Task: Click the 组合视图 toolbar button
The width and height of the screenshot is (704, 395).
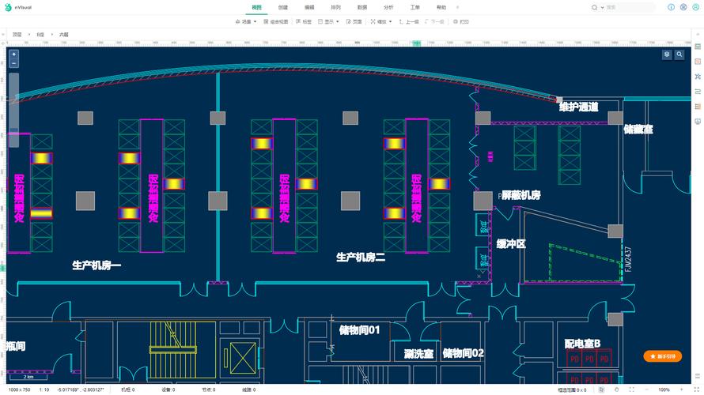Action: 276,21
